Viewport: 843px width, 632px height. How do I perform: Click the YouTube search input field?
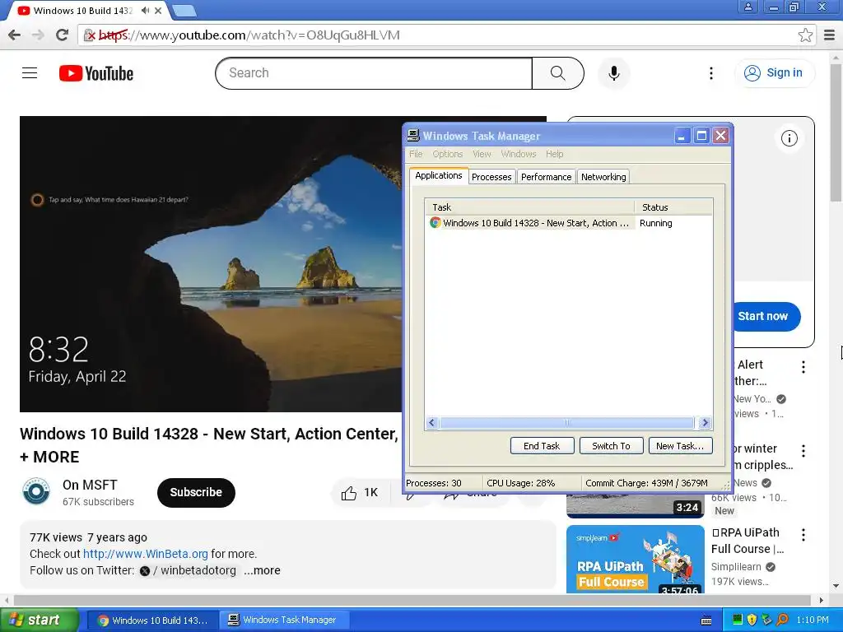tap(374, 73)
